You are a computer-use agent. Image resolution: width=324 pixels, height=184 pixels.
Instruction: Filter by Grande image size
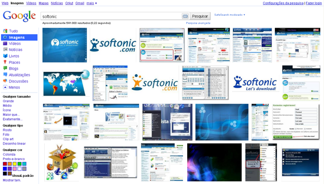pyautogui.click(x=8, y=101)
